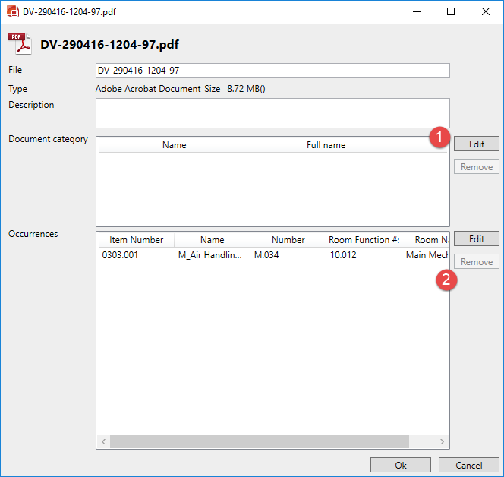
Task: Click inside the Description text box
Action: (272, 113)
